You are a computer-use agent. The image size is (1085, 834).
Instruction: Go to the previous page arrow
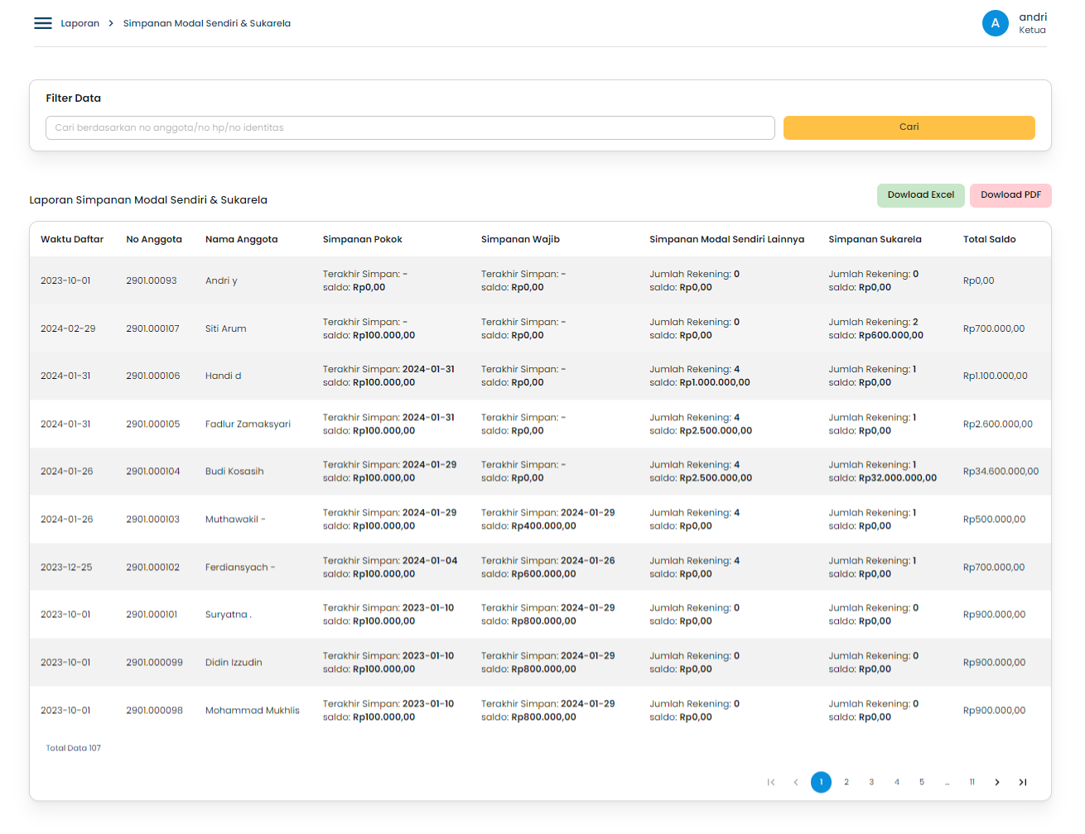(796, 782)
